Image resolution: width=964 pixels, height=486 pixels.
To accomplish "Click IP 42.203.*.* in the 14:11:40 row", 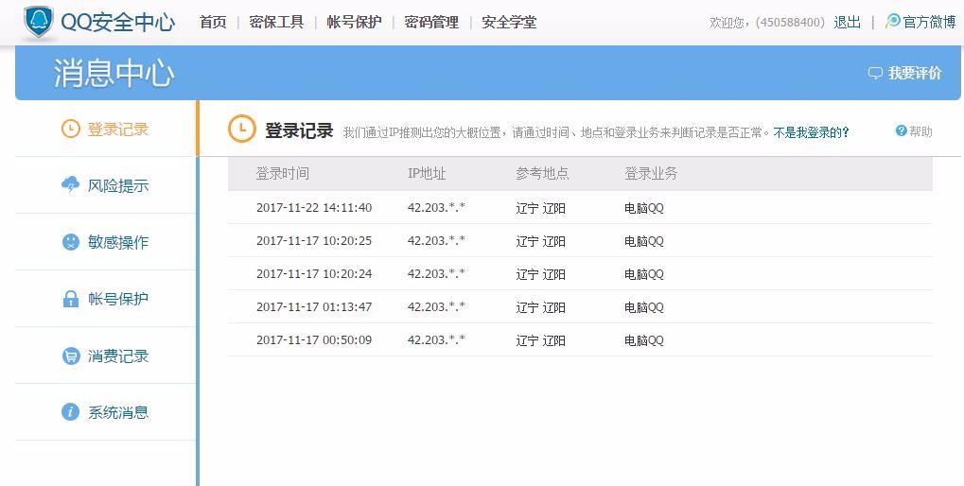I will coord(436,208).
